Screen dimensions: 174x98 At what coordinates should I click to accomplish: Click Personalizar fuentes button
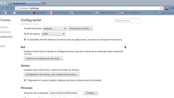pyautogui.click(x=80, y=28)
